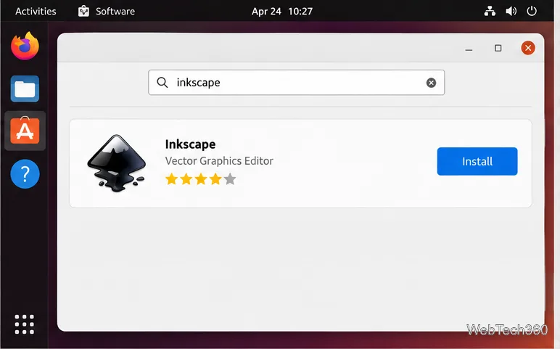The width and height of the screenshot is (560, 349).
Task: Open the Inkscape title link
Action: click(x=190, y=144)
